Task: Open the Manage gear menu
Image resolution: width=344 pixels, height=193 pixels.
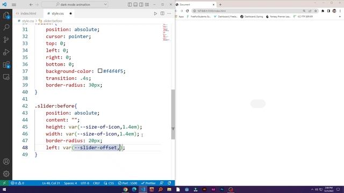Action: point(6,174)
